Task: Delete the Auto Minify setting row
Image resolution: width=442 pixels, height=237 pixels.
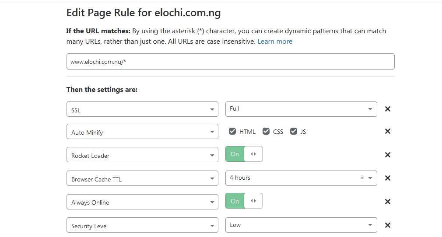Action: point(387,131)
